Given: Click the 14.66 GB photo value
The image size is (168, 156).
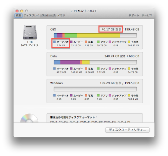Looking at the screenshot, I should 89,72.
